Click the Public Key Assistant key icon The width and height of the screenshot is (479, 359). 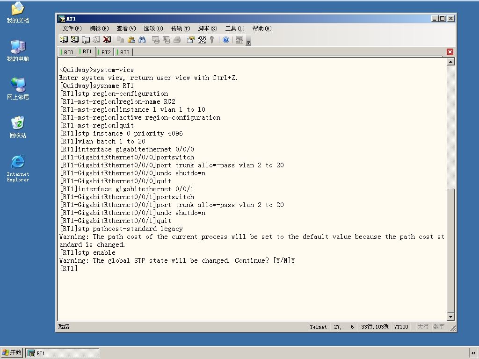(212, 40)
